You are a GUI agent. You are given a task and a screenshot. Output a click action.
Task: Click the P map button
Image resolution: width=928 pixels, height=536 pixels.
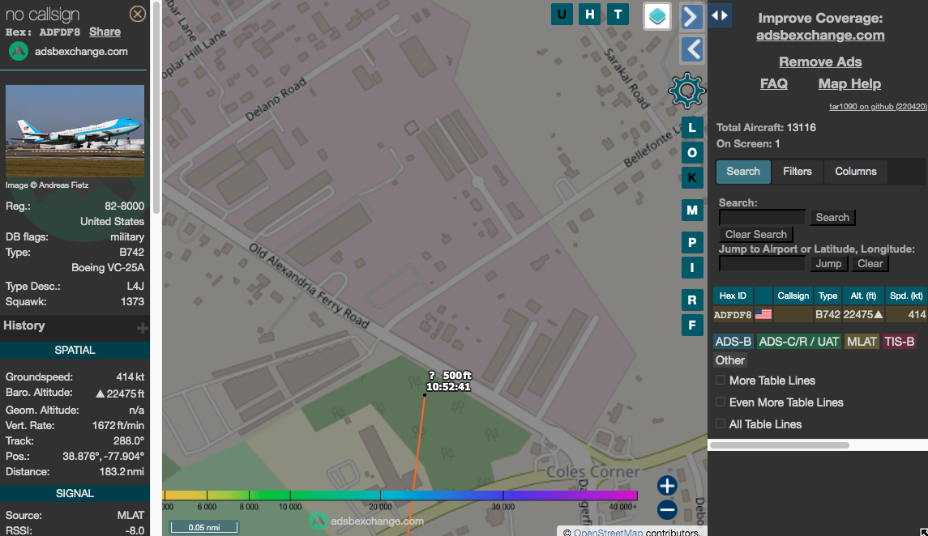point(692,242)
